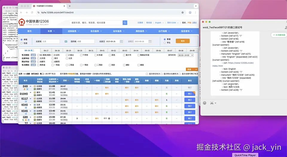This screenshot has width=287, height=157.
Task: Go to the 首页 nav tab
Action: tap(30, 31)
